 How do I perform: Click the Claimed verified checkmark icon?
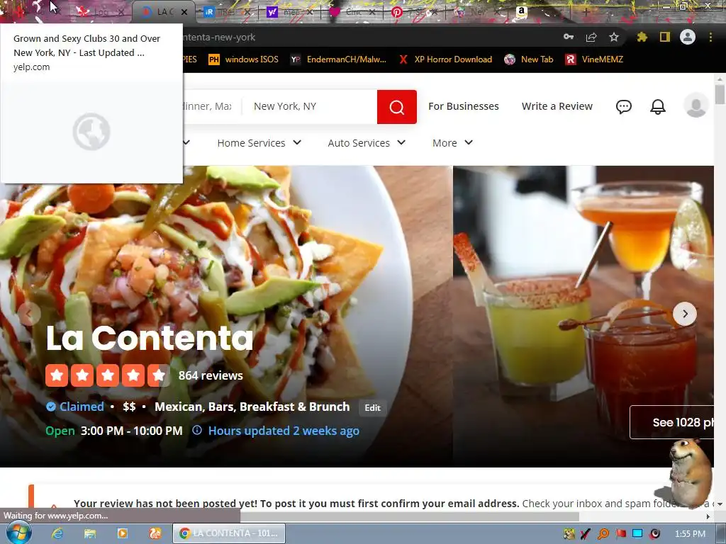coord(51,407)
